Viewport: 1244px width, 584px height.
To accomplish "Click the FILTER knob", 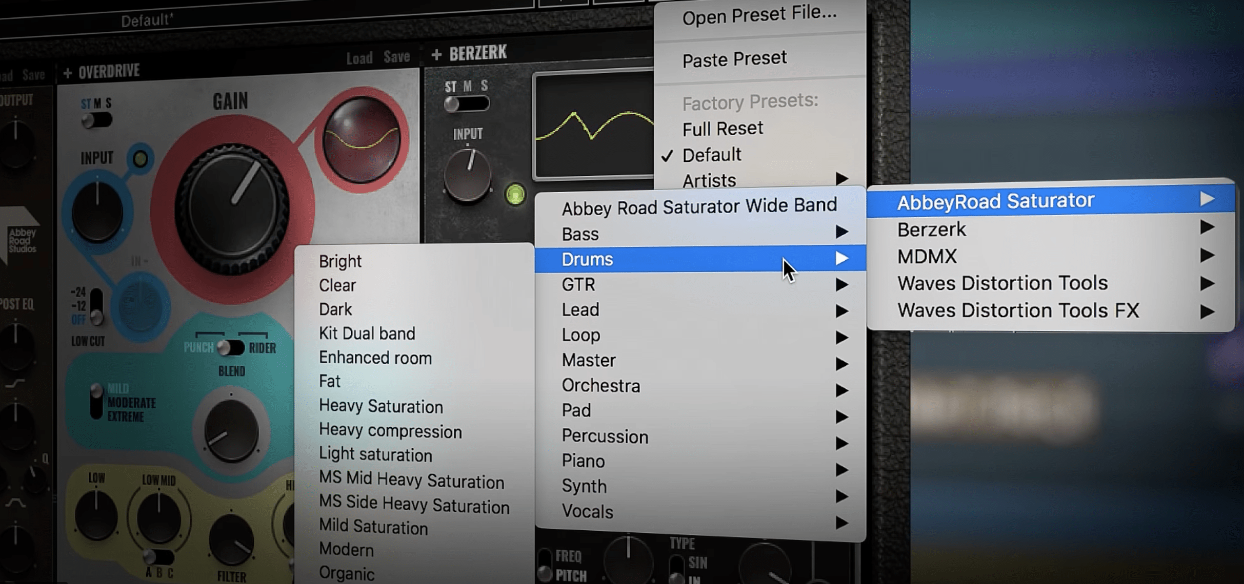I will tap(231, 540).
